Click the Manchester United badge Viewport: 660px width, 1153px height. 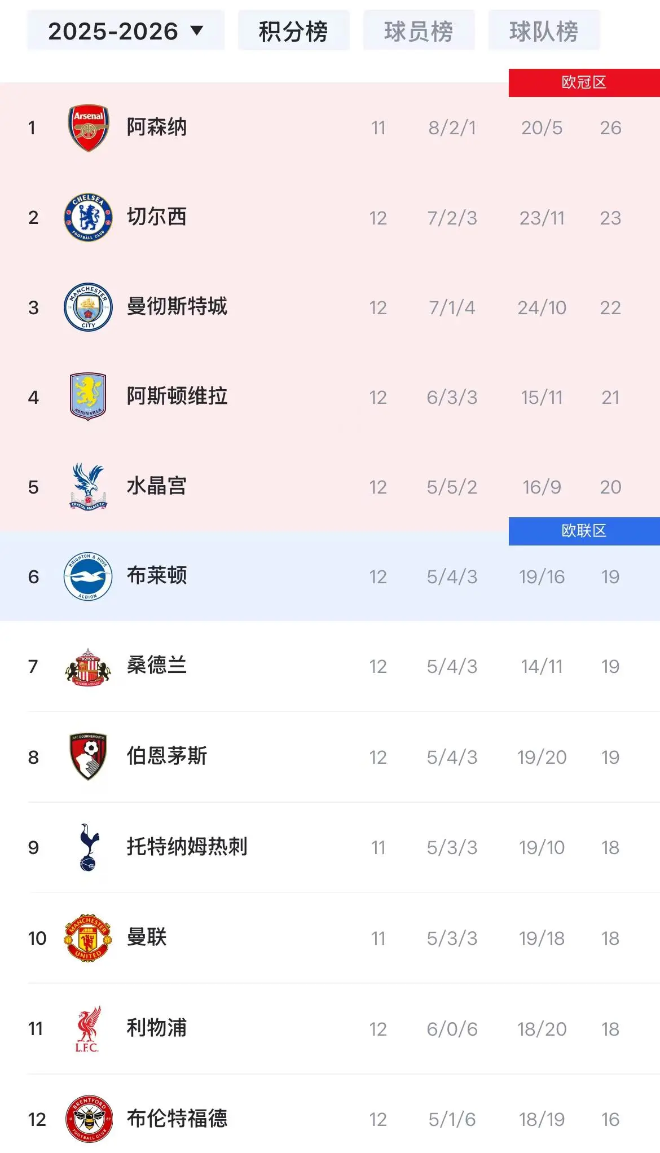coord(88,938)
